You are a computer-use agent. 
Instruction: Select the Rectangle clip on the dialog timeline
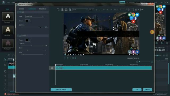(103, 68)
